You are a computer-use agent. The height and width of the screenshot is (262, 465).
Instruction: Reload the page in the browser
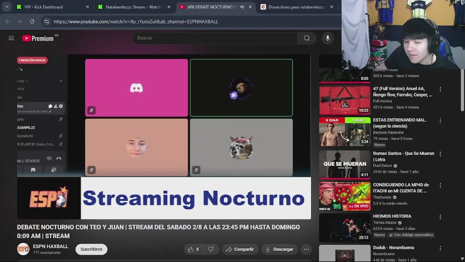click(x=32, y=21)
